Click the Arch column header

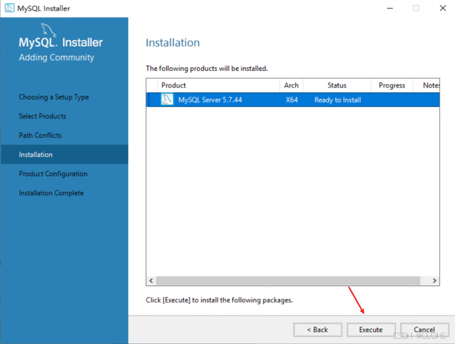(x=291, y=86)
